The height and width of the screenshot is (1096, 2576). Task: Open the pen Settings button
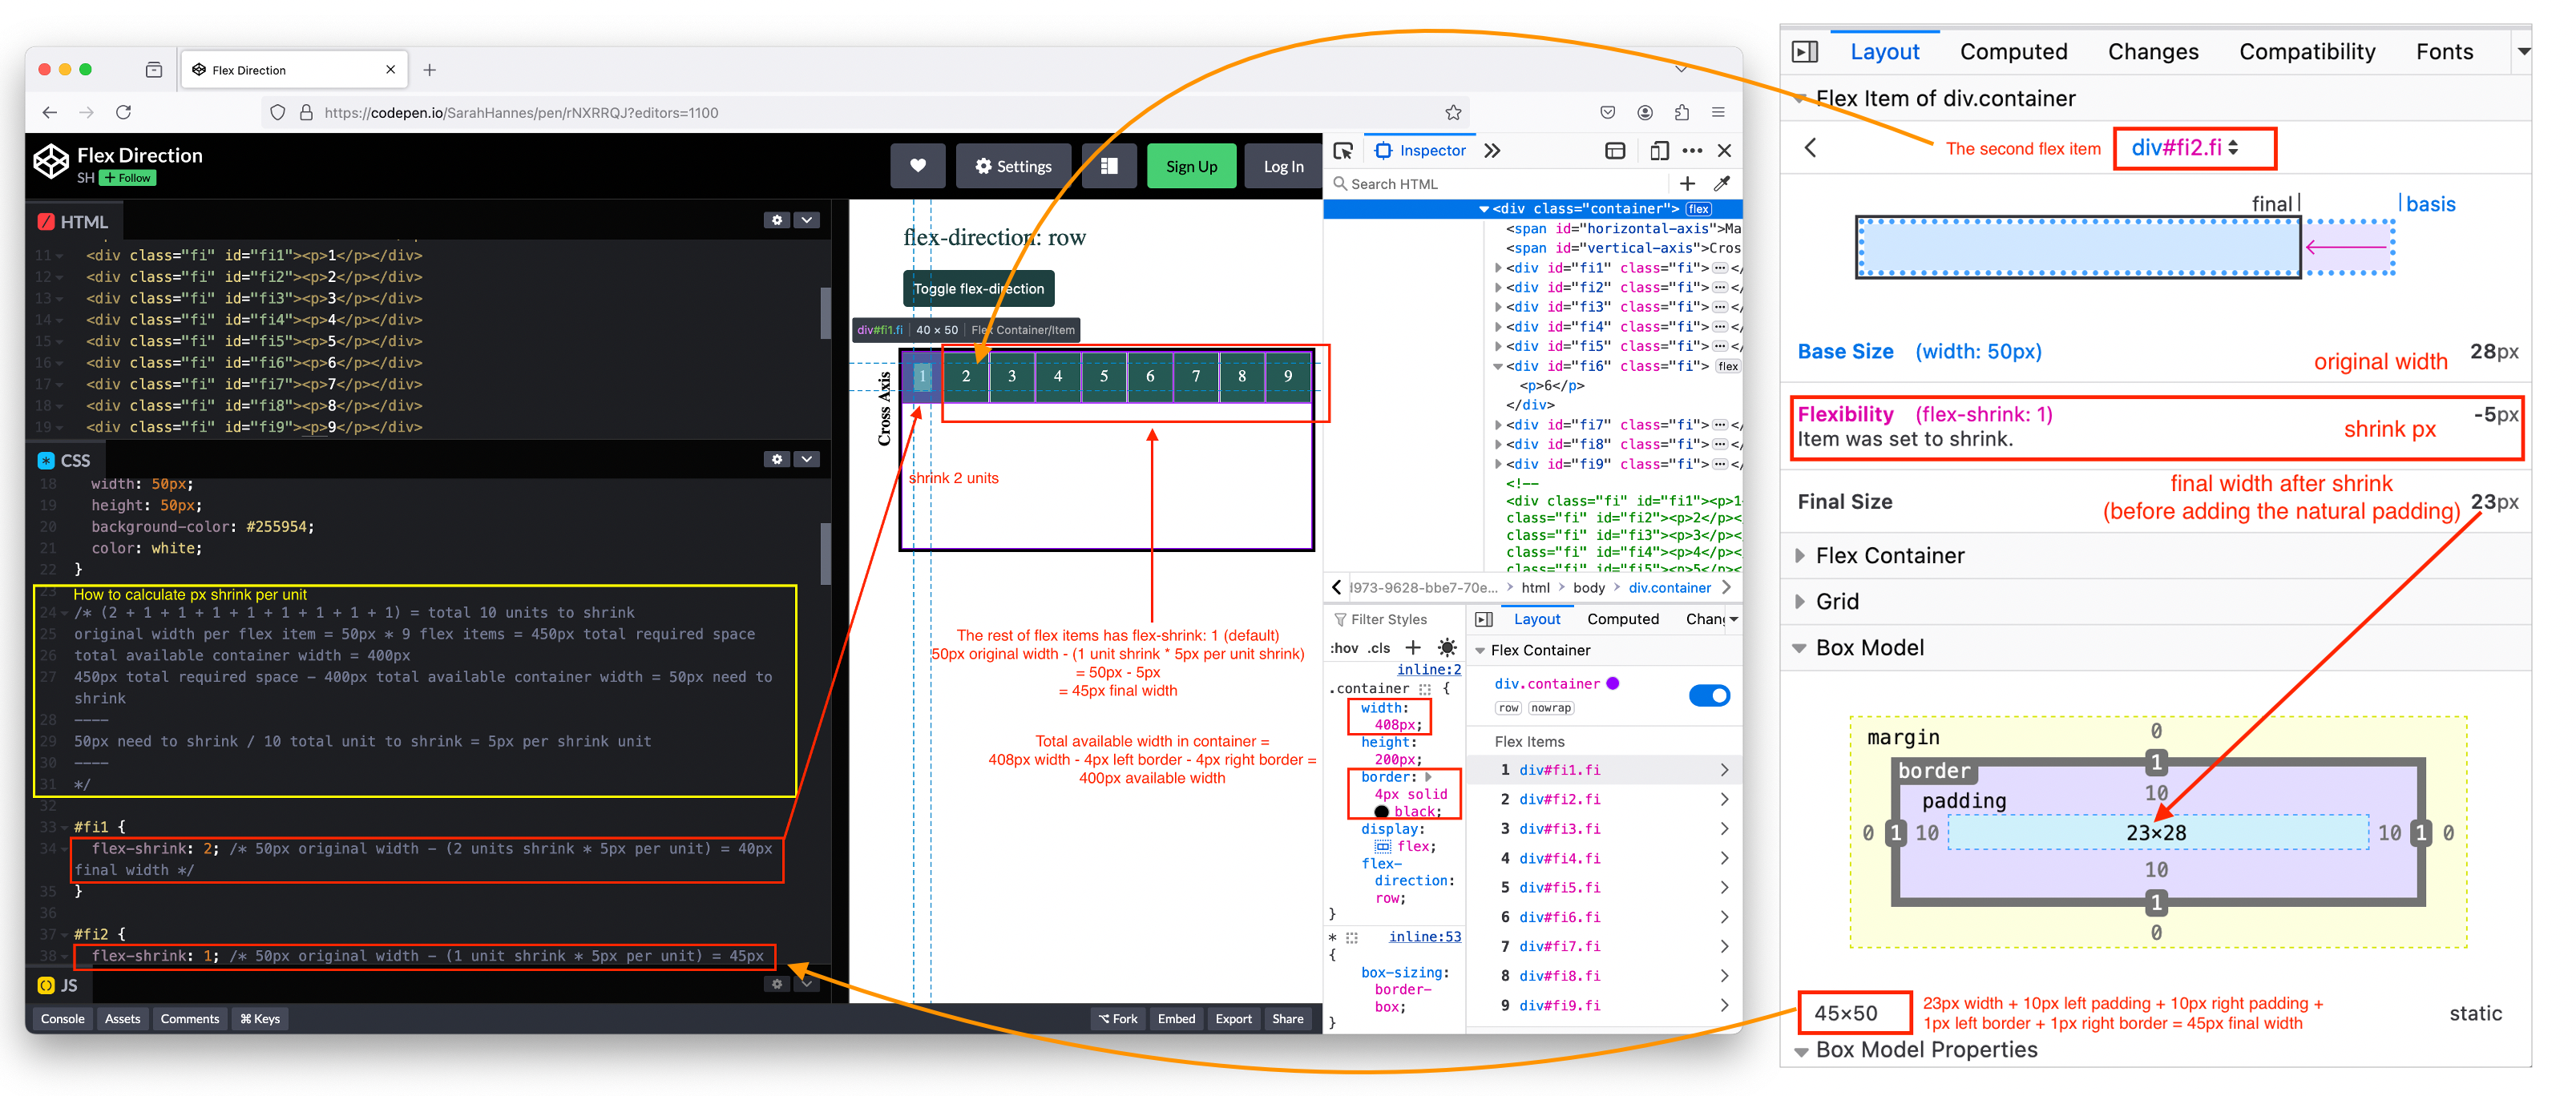(1013, 166)
